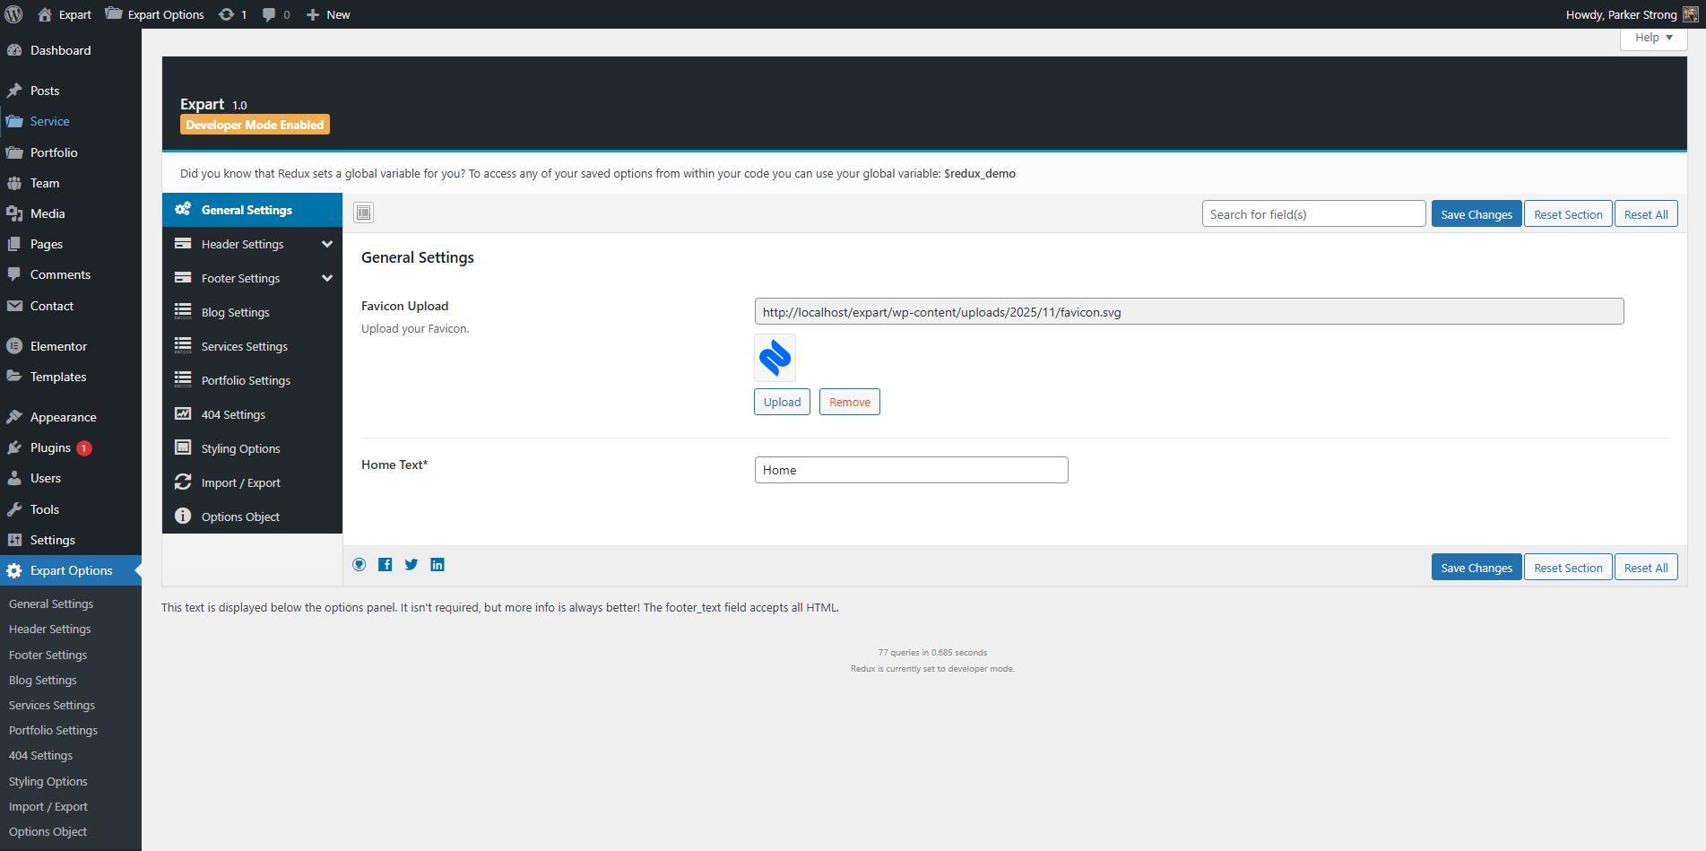The height and width of the screenshot is (851, 1706).
Task: Click the Home Text input field
Action: (911, 470)
